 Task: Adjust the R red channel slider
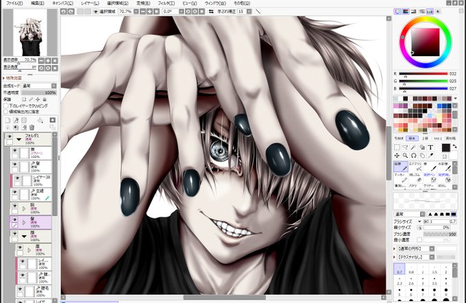[x=424, y=73]
